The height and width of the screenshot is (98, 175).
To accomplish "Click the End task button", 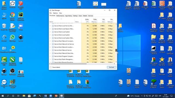I will (x=112, y=67).
